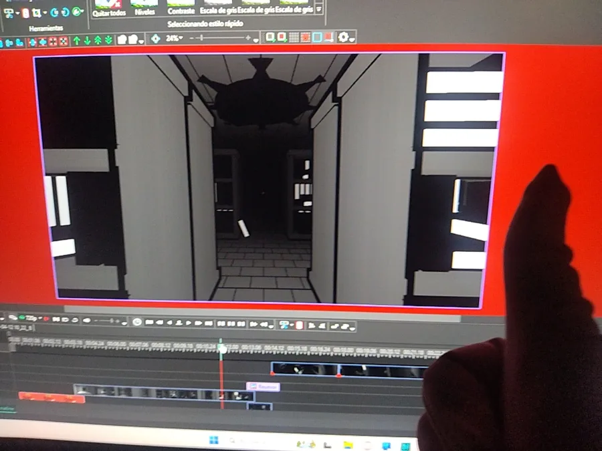602x451 pixels.
Task: Select the pink labeled tag on timeline
Action: point(263,387)
